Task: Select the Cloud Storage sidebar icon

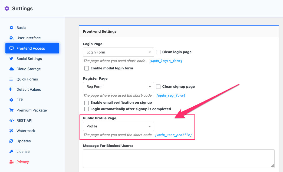Action: tap(11, 69)
